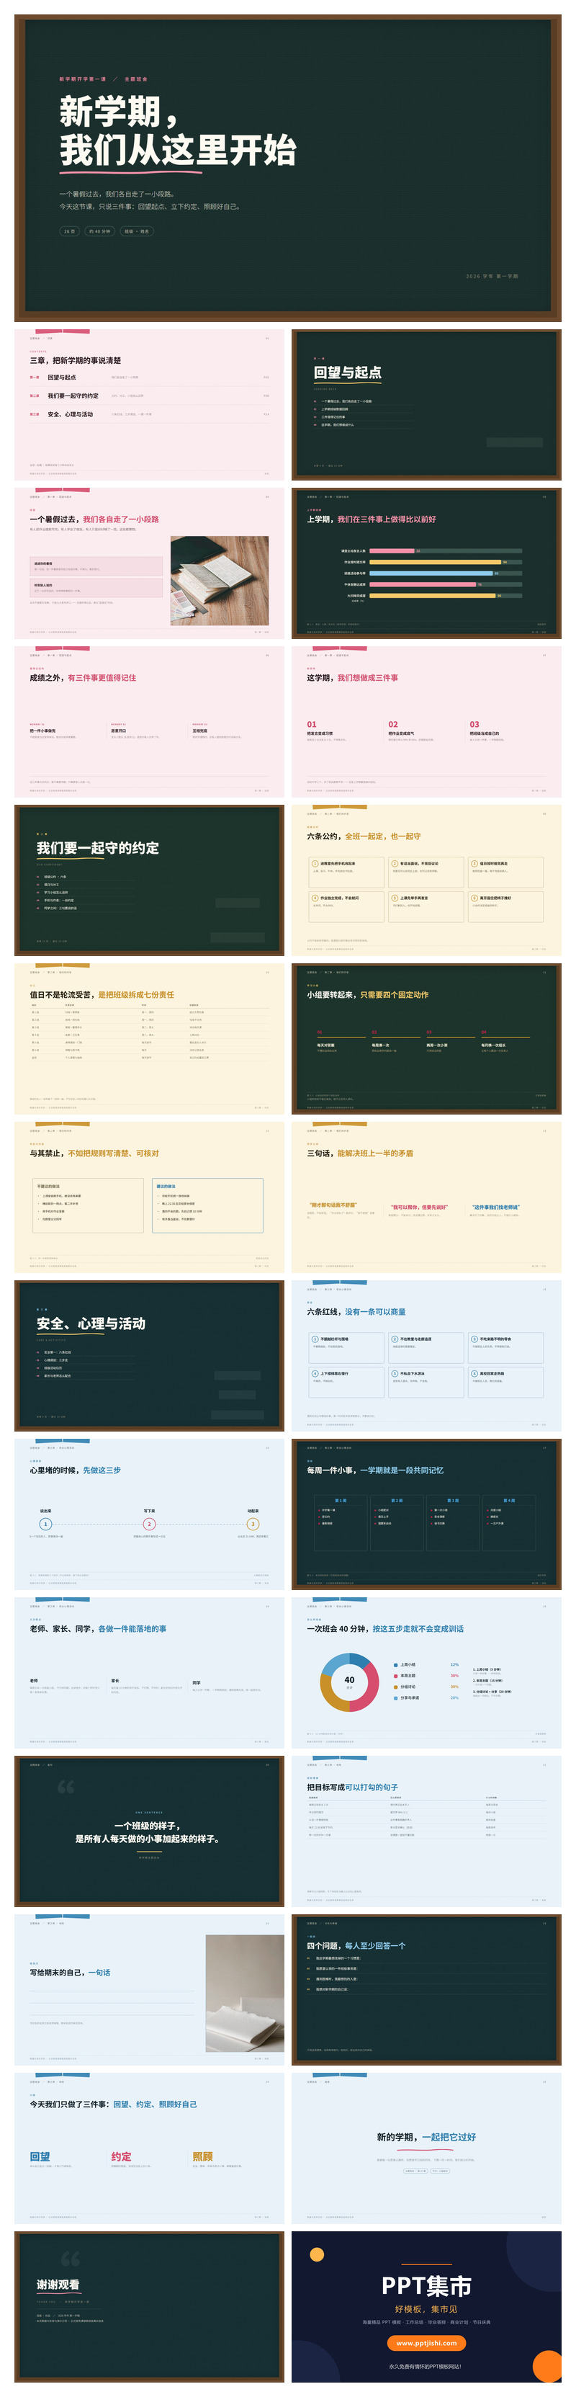The width and height of the screenshot is (576, 2397).
Task: Open the 六条公约，全班一起定 slide
Action: (426, 880)
